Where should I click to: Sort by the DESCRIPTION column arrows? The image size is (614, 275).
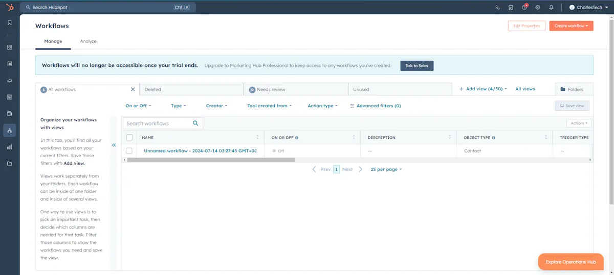(x=450, y=137)
